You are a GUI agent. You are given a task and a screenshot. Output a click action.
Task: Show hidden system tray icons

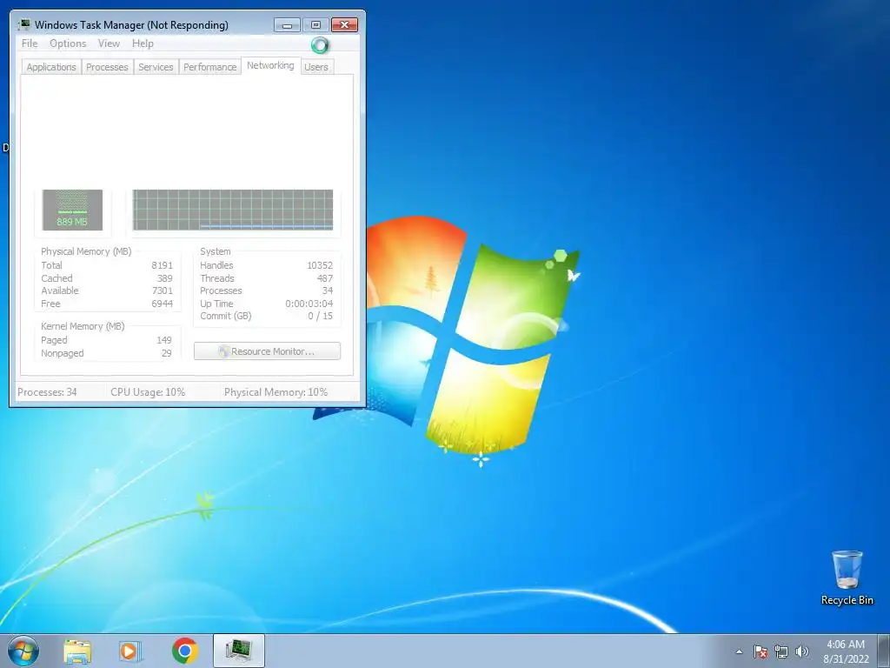coord(739,651)
